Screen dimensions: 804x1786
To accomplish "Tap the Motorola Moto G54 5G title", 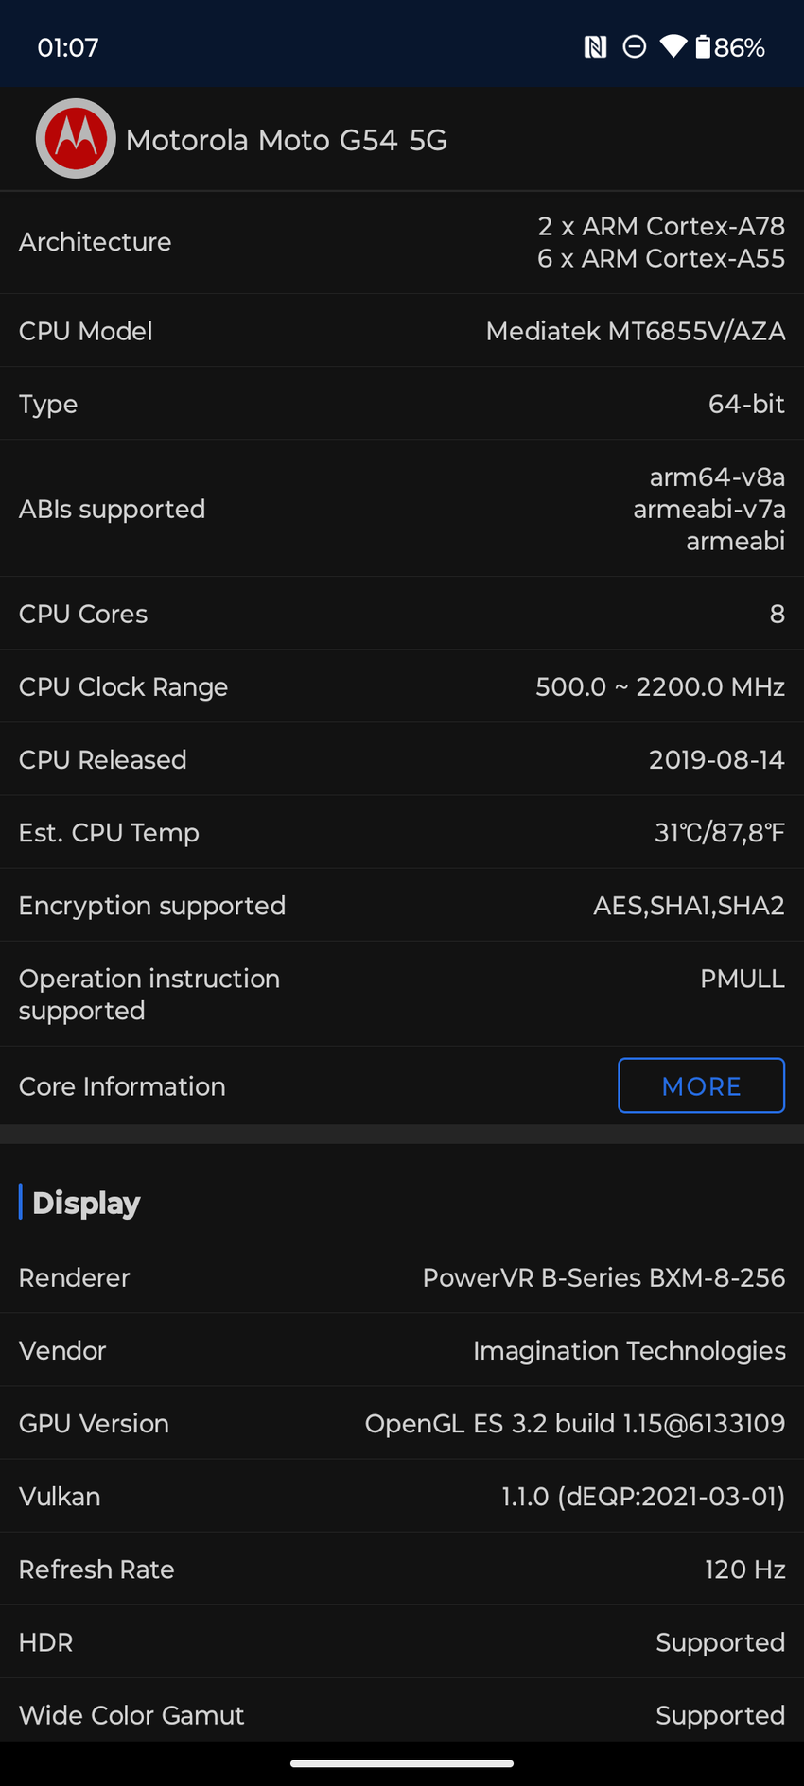I will click(287, 140).
